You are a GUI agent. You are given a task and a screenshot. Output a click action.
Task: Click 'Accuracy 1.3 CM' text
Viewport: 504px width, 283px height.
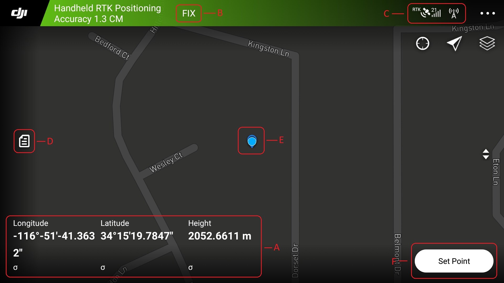tap(88, 19)
